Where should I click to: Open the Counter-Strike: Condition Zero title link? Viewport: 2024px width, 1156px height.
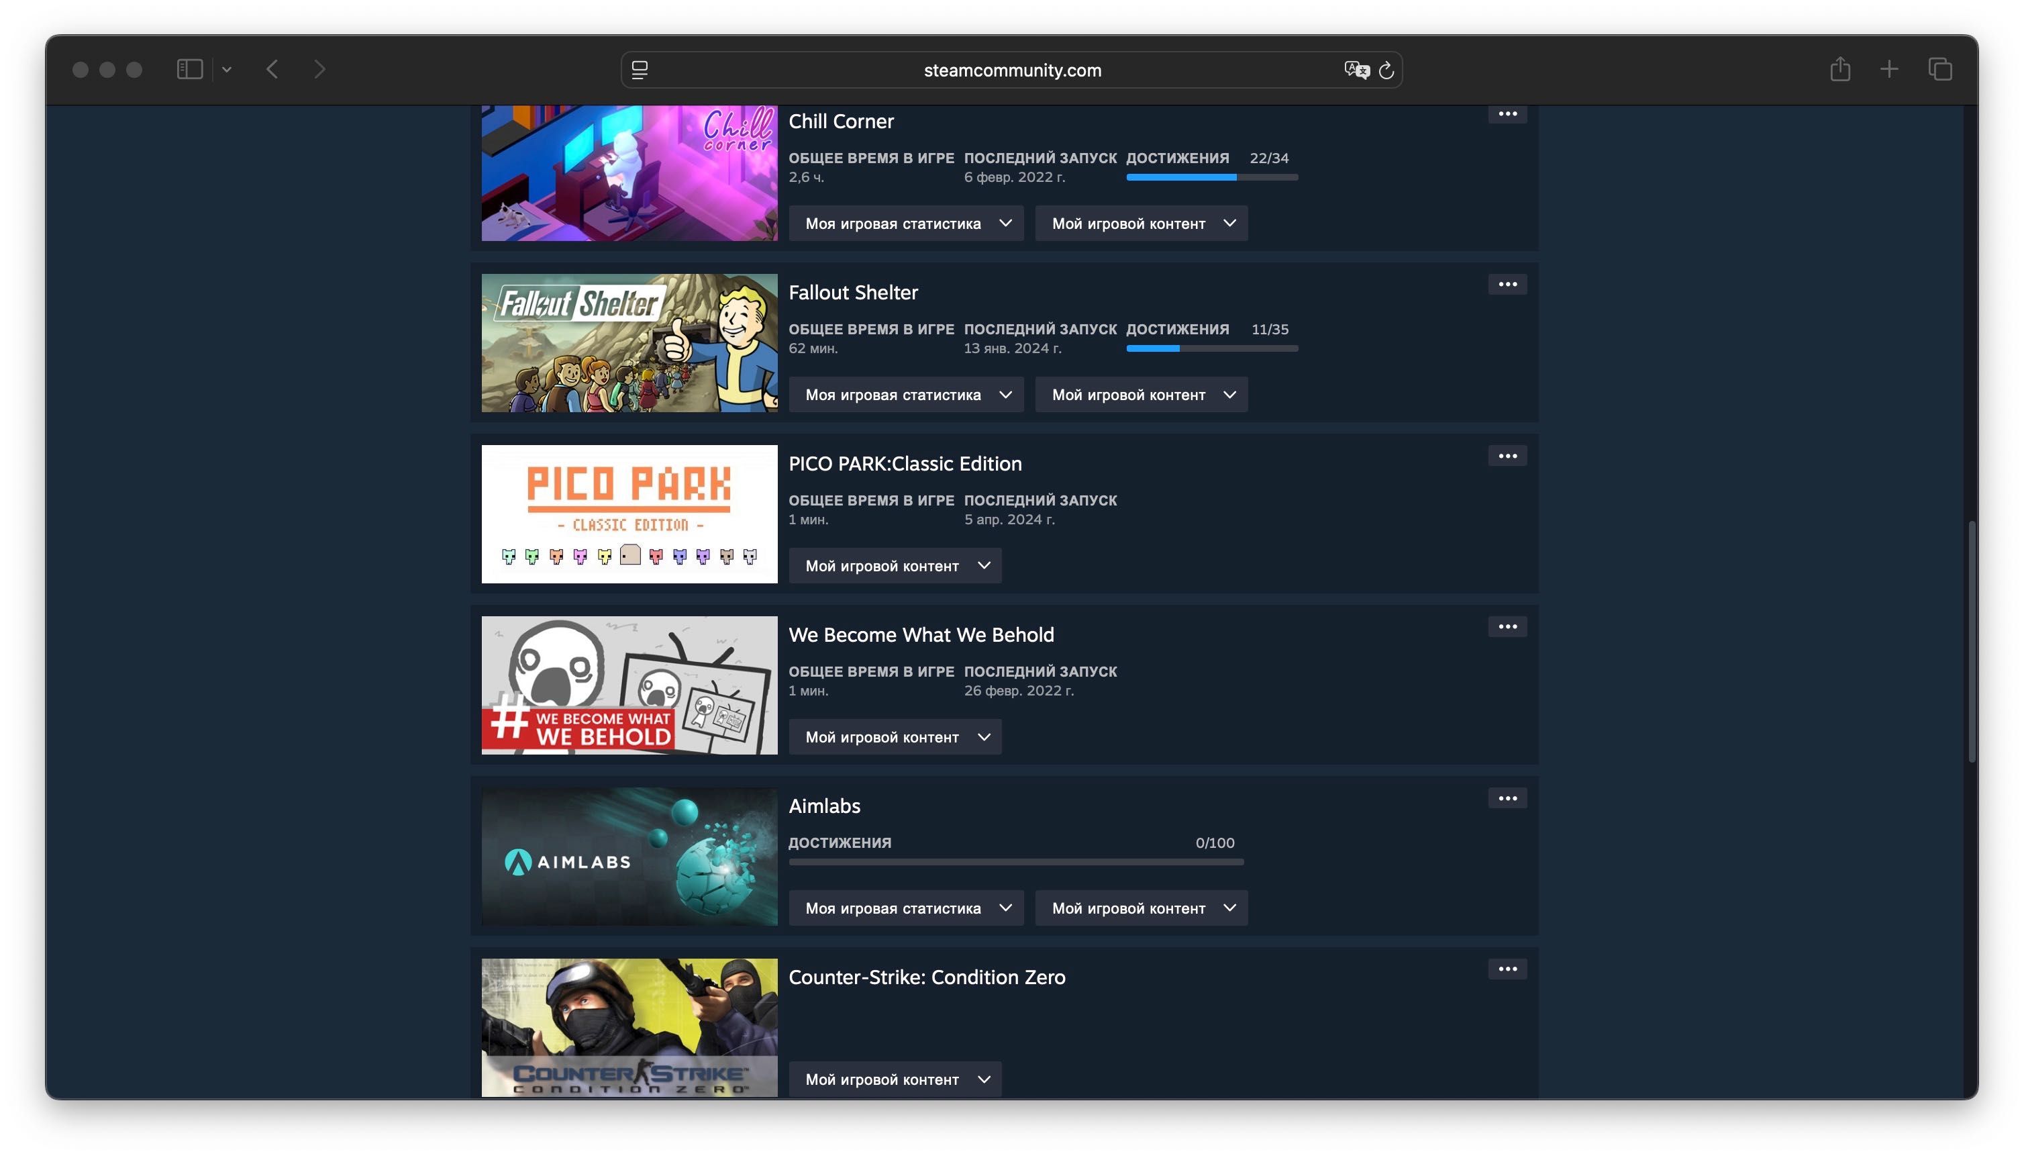pyautogui.click(x=926, y=977)
